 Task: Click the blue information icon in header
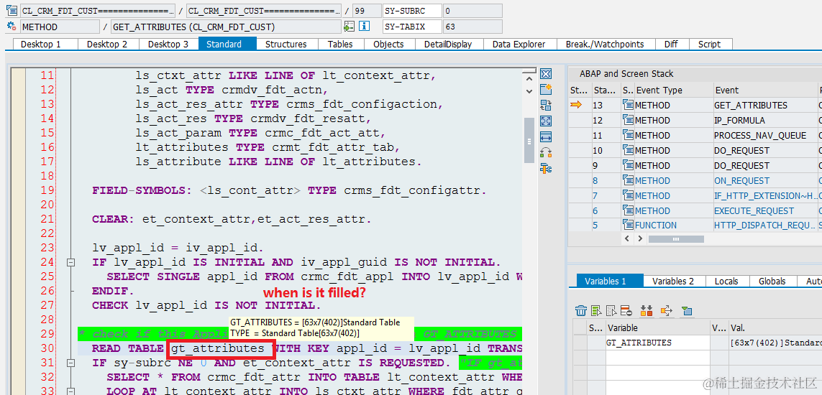click(365, 27)
